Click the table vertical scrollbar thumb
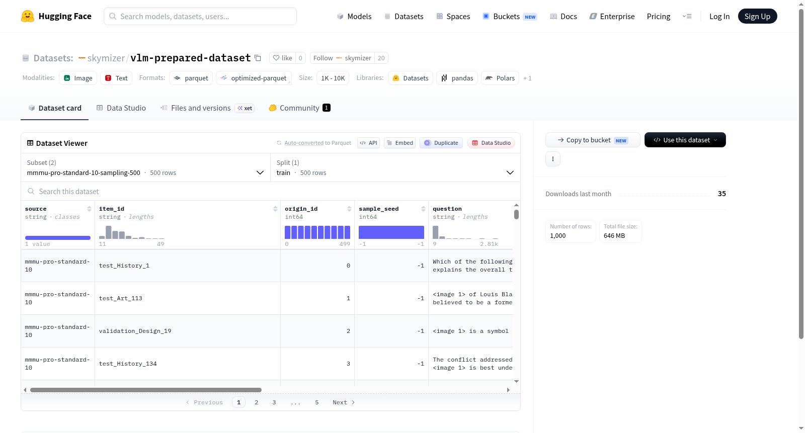The width and height of the screenshot is (805, 433). point(516,215)
